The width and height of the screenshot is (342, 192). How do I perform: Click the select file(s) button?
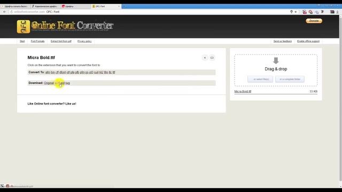(x=260, y=79)
